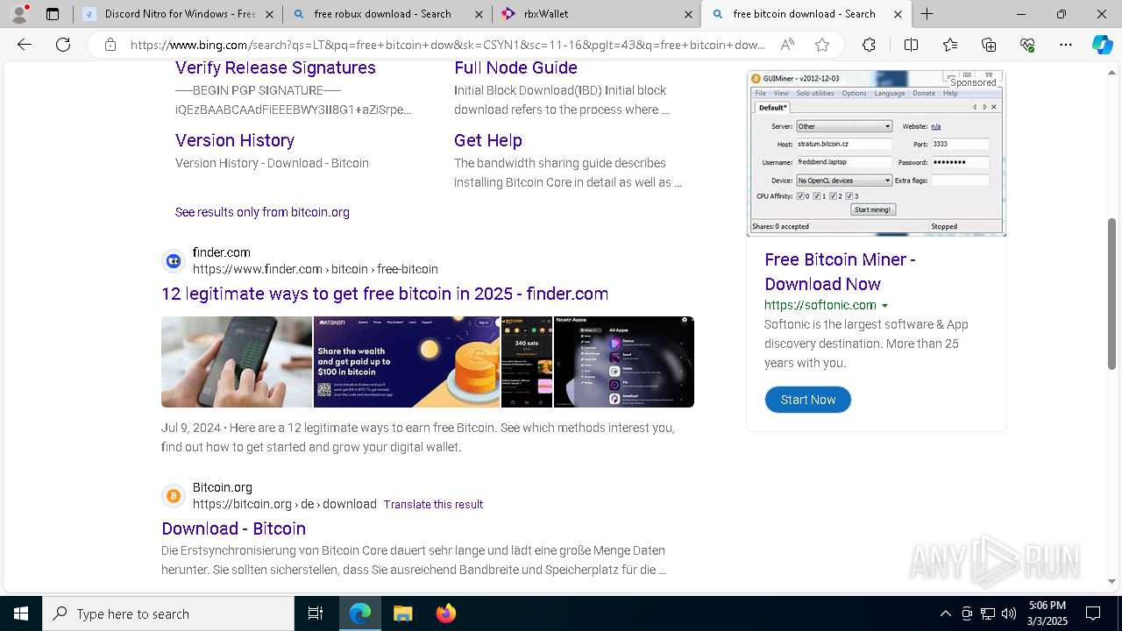Open the Get Help link
The width and height of the screenshot is (1122, 631).
click(x=488, y=140)
